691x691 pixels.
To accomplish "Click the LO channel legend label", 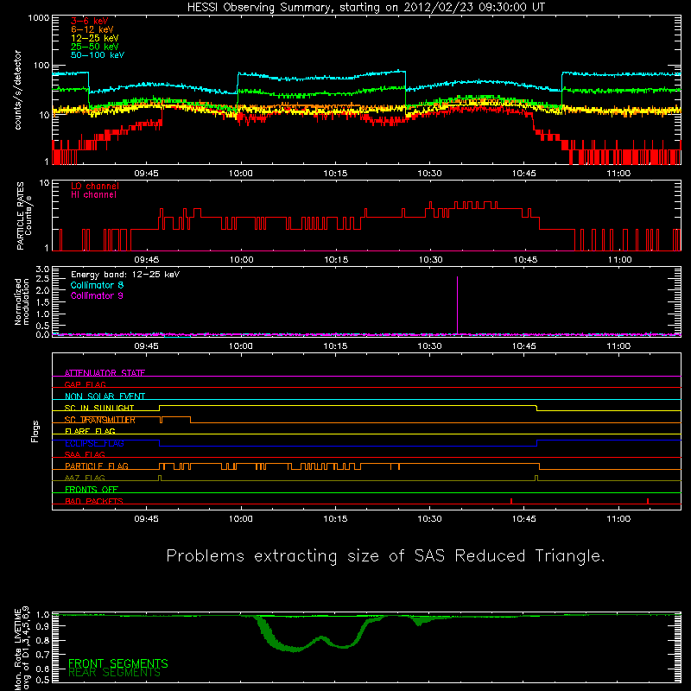I will pos(95,186).
